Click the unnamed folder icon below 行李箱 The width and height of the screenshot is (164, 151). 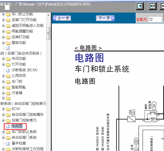[8, 98]
